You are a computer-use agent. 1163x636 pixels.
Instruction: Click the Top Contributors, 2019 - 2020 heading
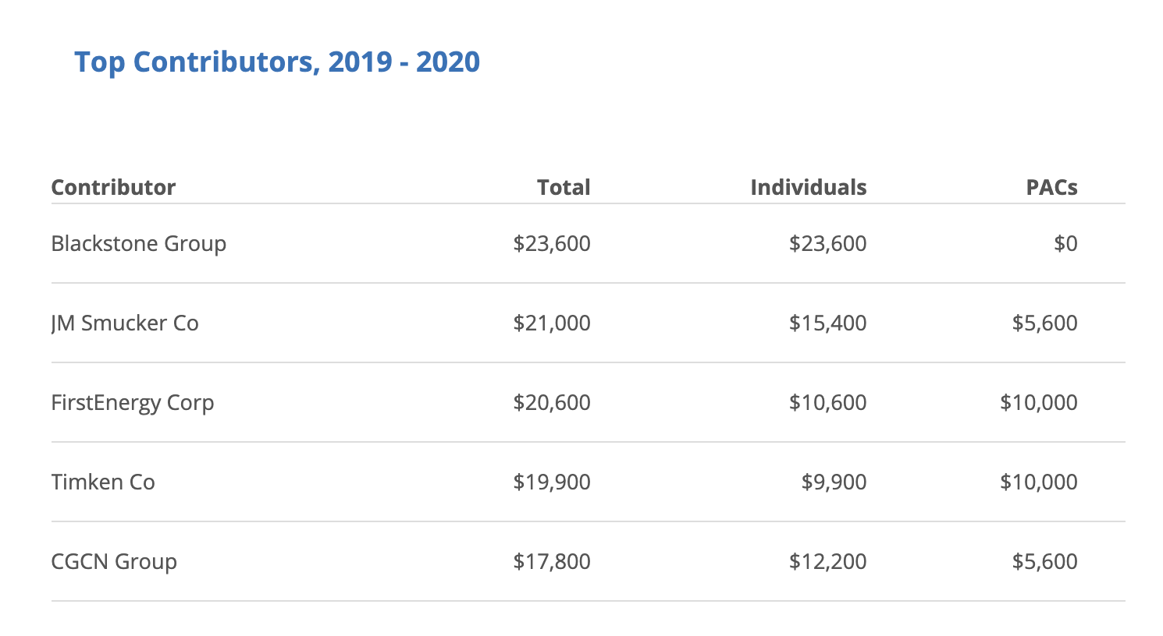point(277,62)
